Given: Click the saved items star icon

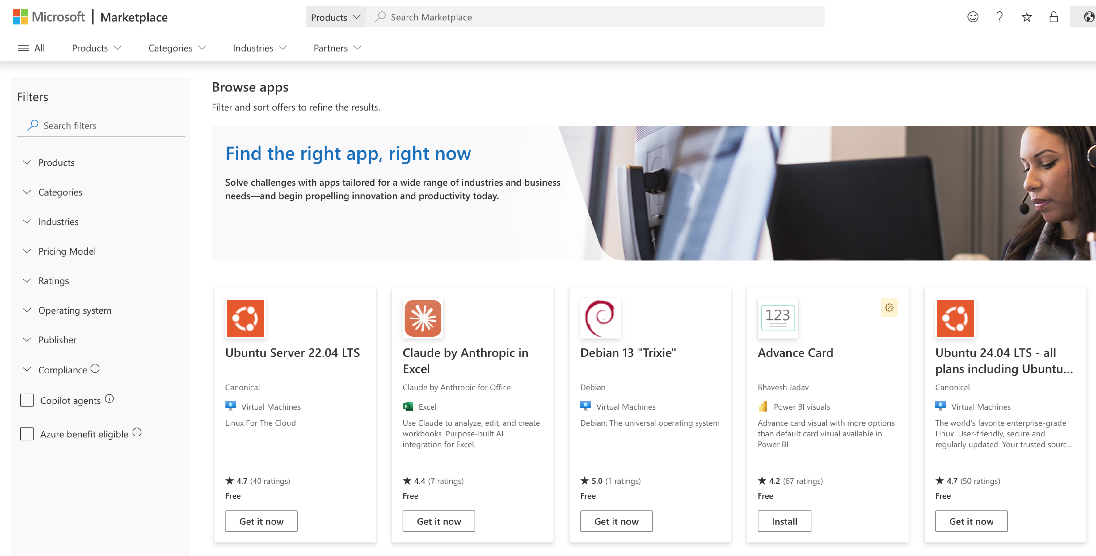Looking at the screenshot, I should tap(1027, 17).
